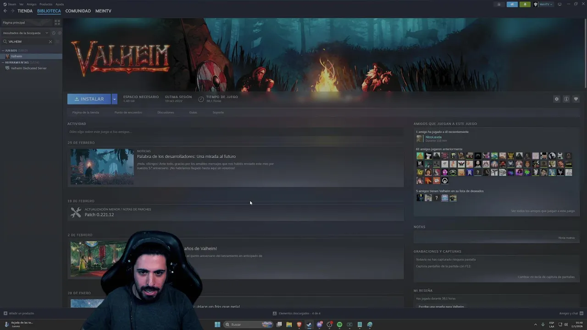Viewport: 587px width, 330px height.
Task: Click the INSTALAR button
Action: click(89, 99)
